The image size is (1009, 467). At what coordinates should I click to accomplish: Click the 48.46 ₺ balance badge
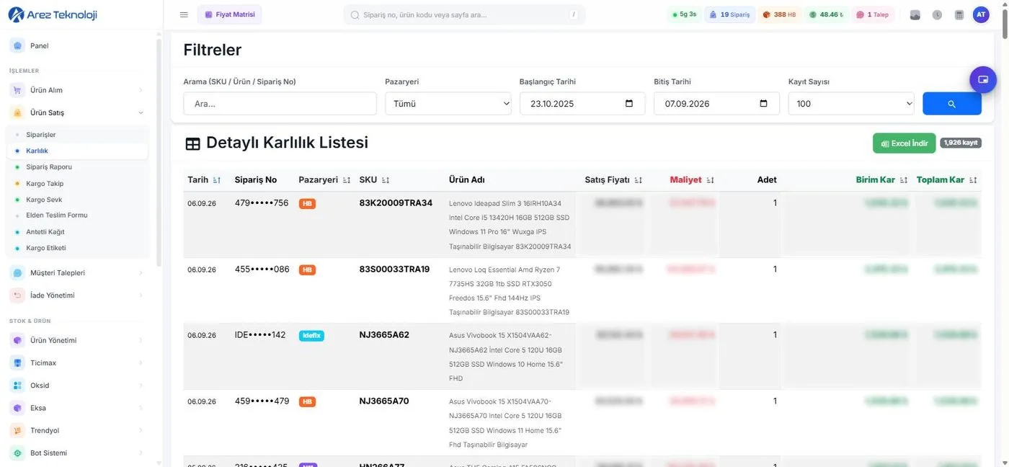826,14
